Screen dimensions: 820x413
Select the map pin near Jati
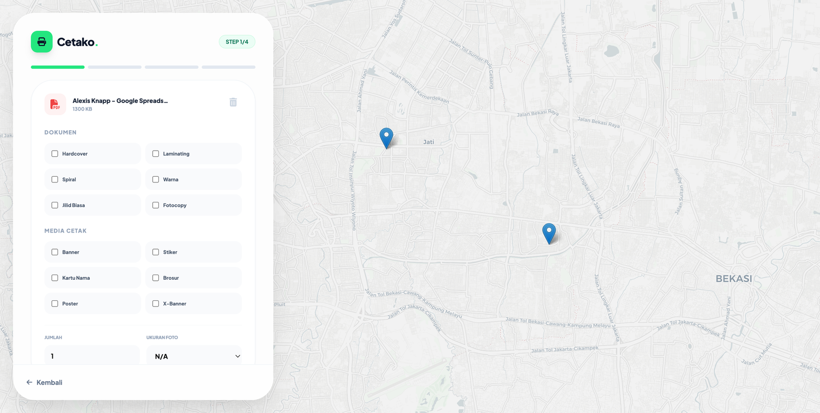coord(386,138)
